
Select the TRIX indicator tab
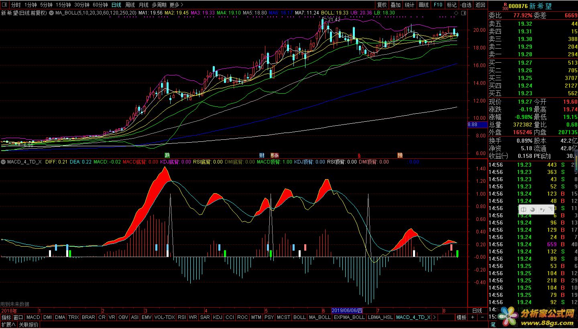[x=73, y=317]
